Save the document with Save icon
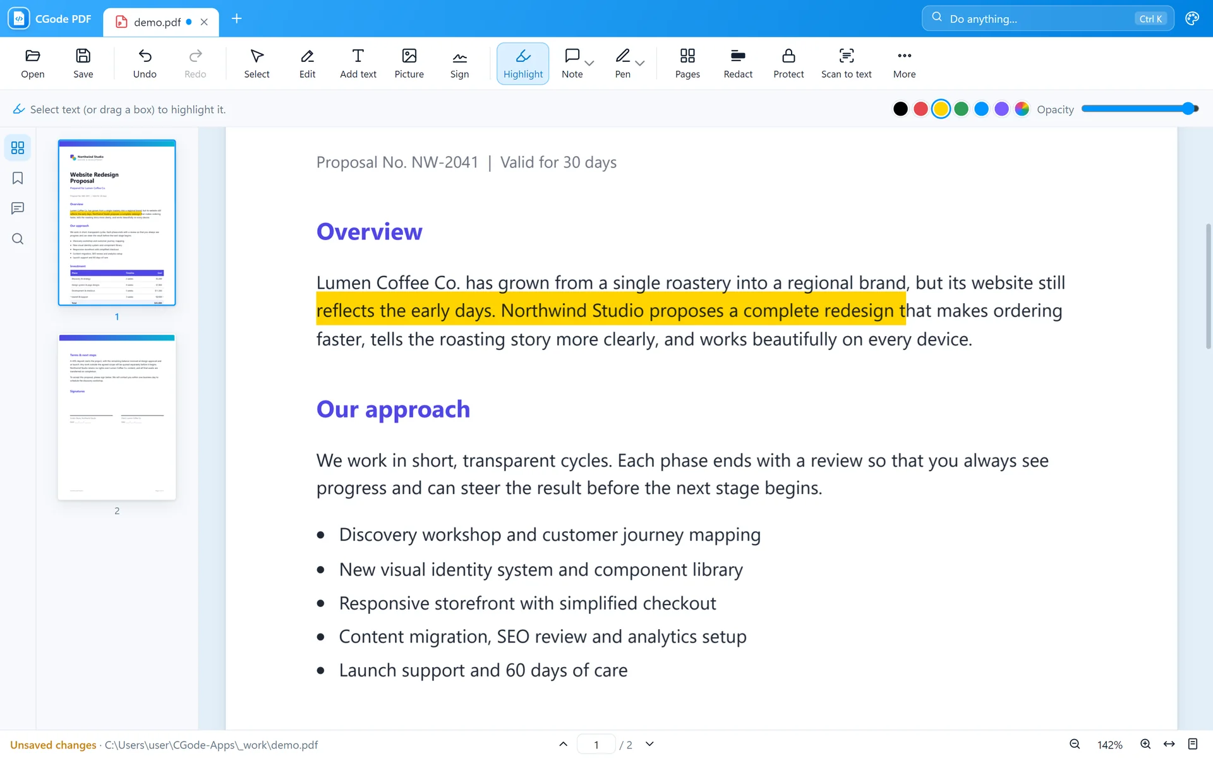 point(83,64)
